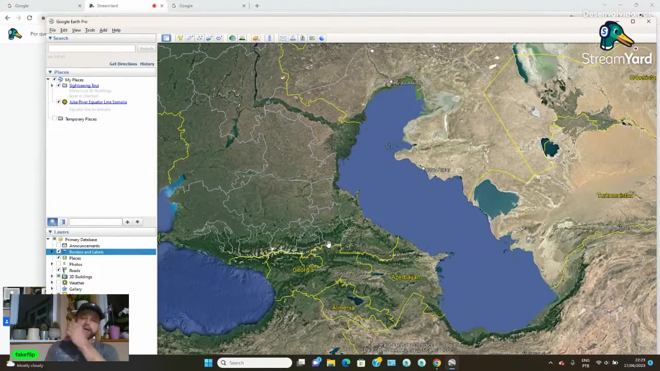Click the move up arrow in Places panel
Image resolution: width=660 pixels, height=371 pixels.
tap(127, 222)
